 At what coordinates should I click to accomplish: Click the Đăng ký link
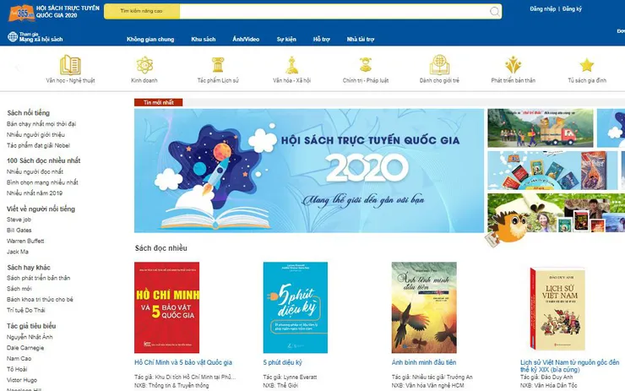572,8
